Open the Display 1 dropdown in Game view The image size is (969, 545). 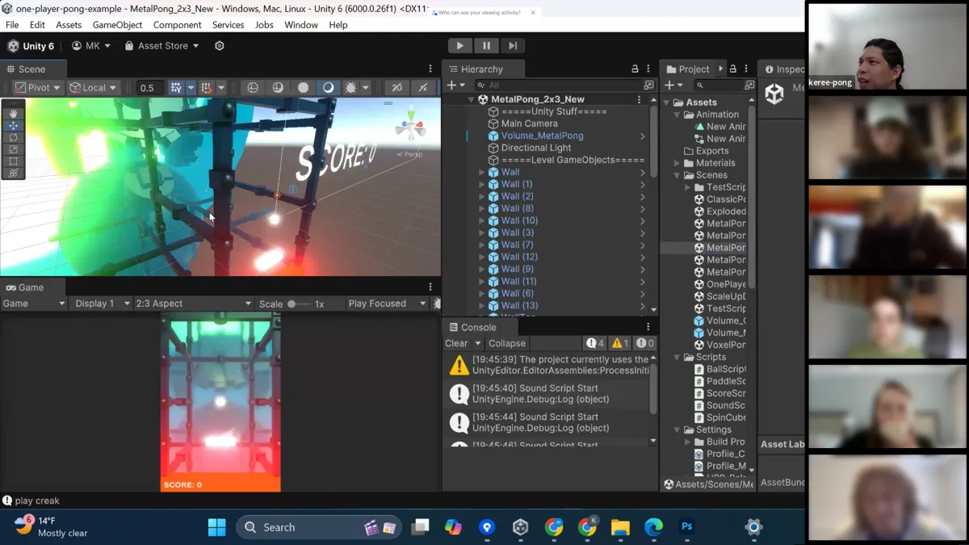pyautogui.click(x=102, y=304)
